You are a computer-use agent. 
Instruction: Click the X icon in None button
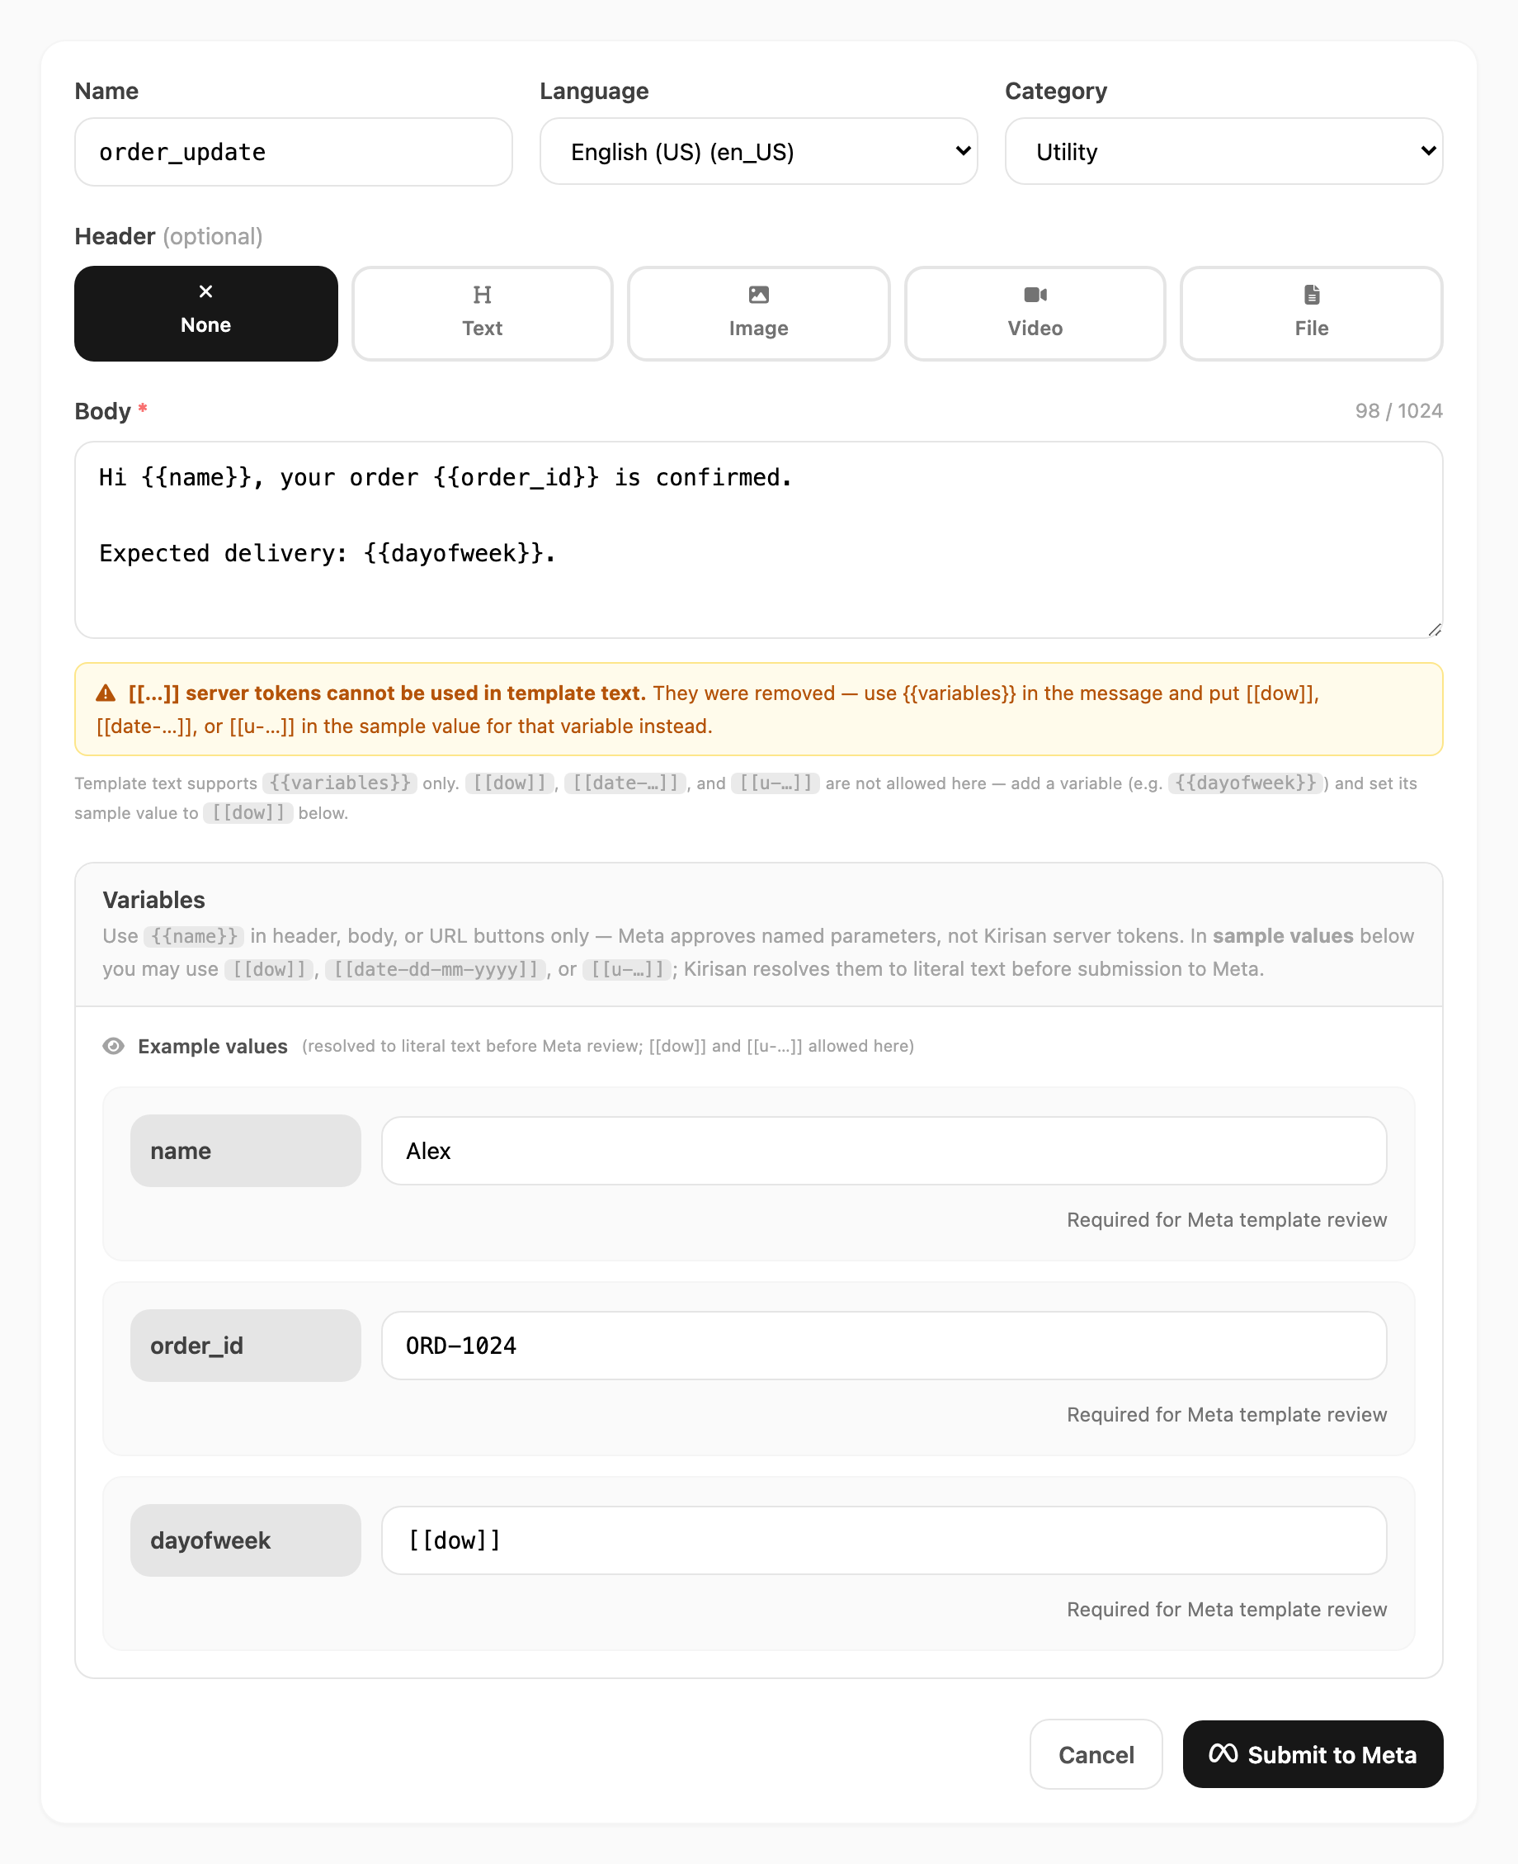(x=205, y=291)
